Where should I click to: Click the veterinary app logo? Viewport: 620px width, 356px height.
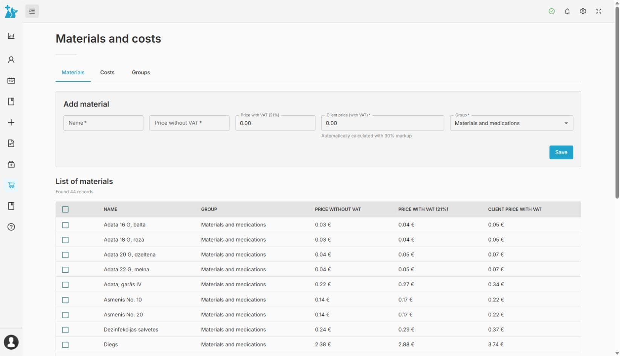[x=11, y=11]
